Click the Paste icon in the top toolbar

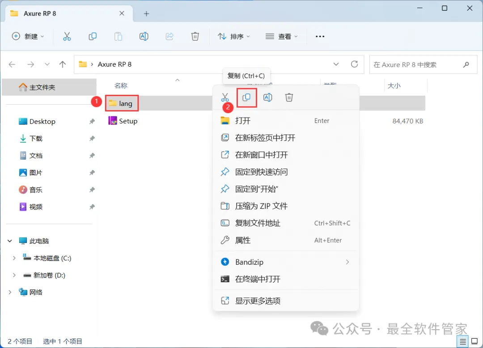click(x=118, y=36)
